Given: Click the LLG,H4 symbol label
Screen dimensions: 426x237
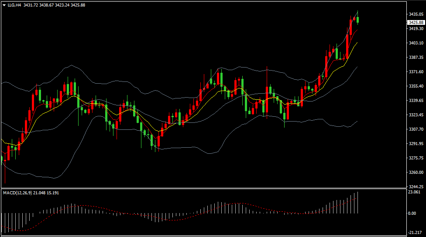Looking at the screenshot, I should [14, 5].
